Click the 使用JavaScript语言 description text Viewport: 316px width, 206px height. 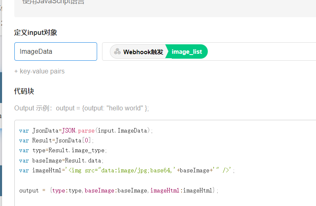[53, 2]
